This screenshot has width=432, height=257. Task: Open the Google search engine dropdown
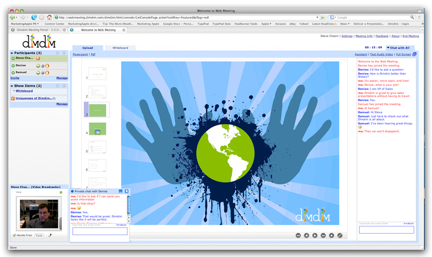tap(335, 17)
